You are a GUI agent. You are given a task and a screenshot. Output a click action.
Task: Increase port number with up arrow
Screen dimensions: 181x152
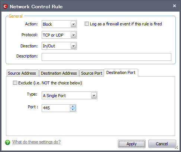pyautogui.click(x=73, y=106)
